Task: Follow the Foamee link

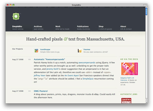Action: click(87, 50)
